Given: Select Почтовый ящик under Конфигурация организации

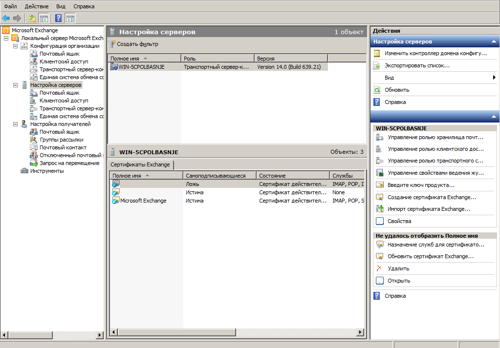Looking at the screenshot, I should 59,54.
